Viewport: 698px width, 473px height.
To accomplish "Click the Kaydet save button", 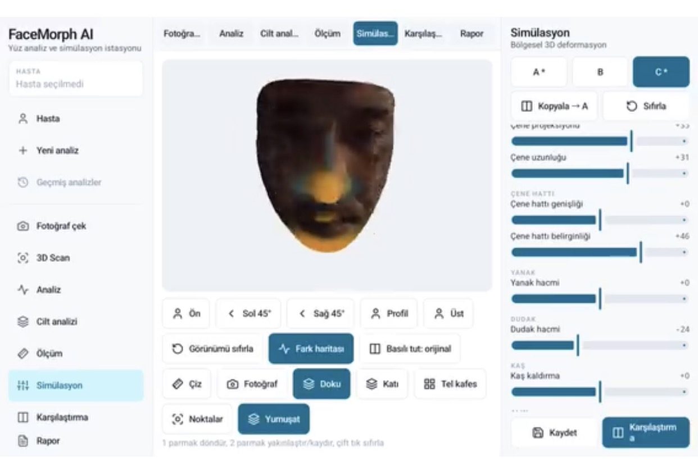I will point(554,433).
